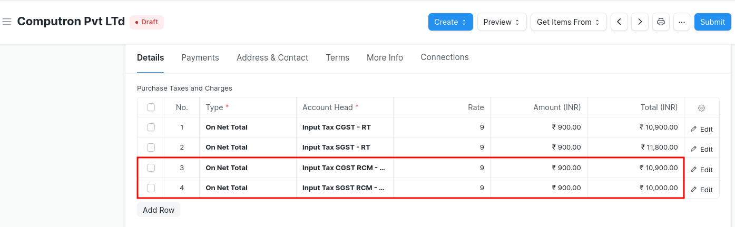Open the Address & Contact tab
Image resolution: width=735 pixels, height=227 pixels.
point(272,57)
